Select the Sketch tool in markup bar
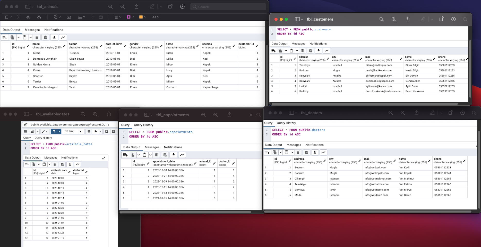Image resolution: width=481 pixels, height=247 pixels. pos(28,17)
